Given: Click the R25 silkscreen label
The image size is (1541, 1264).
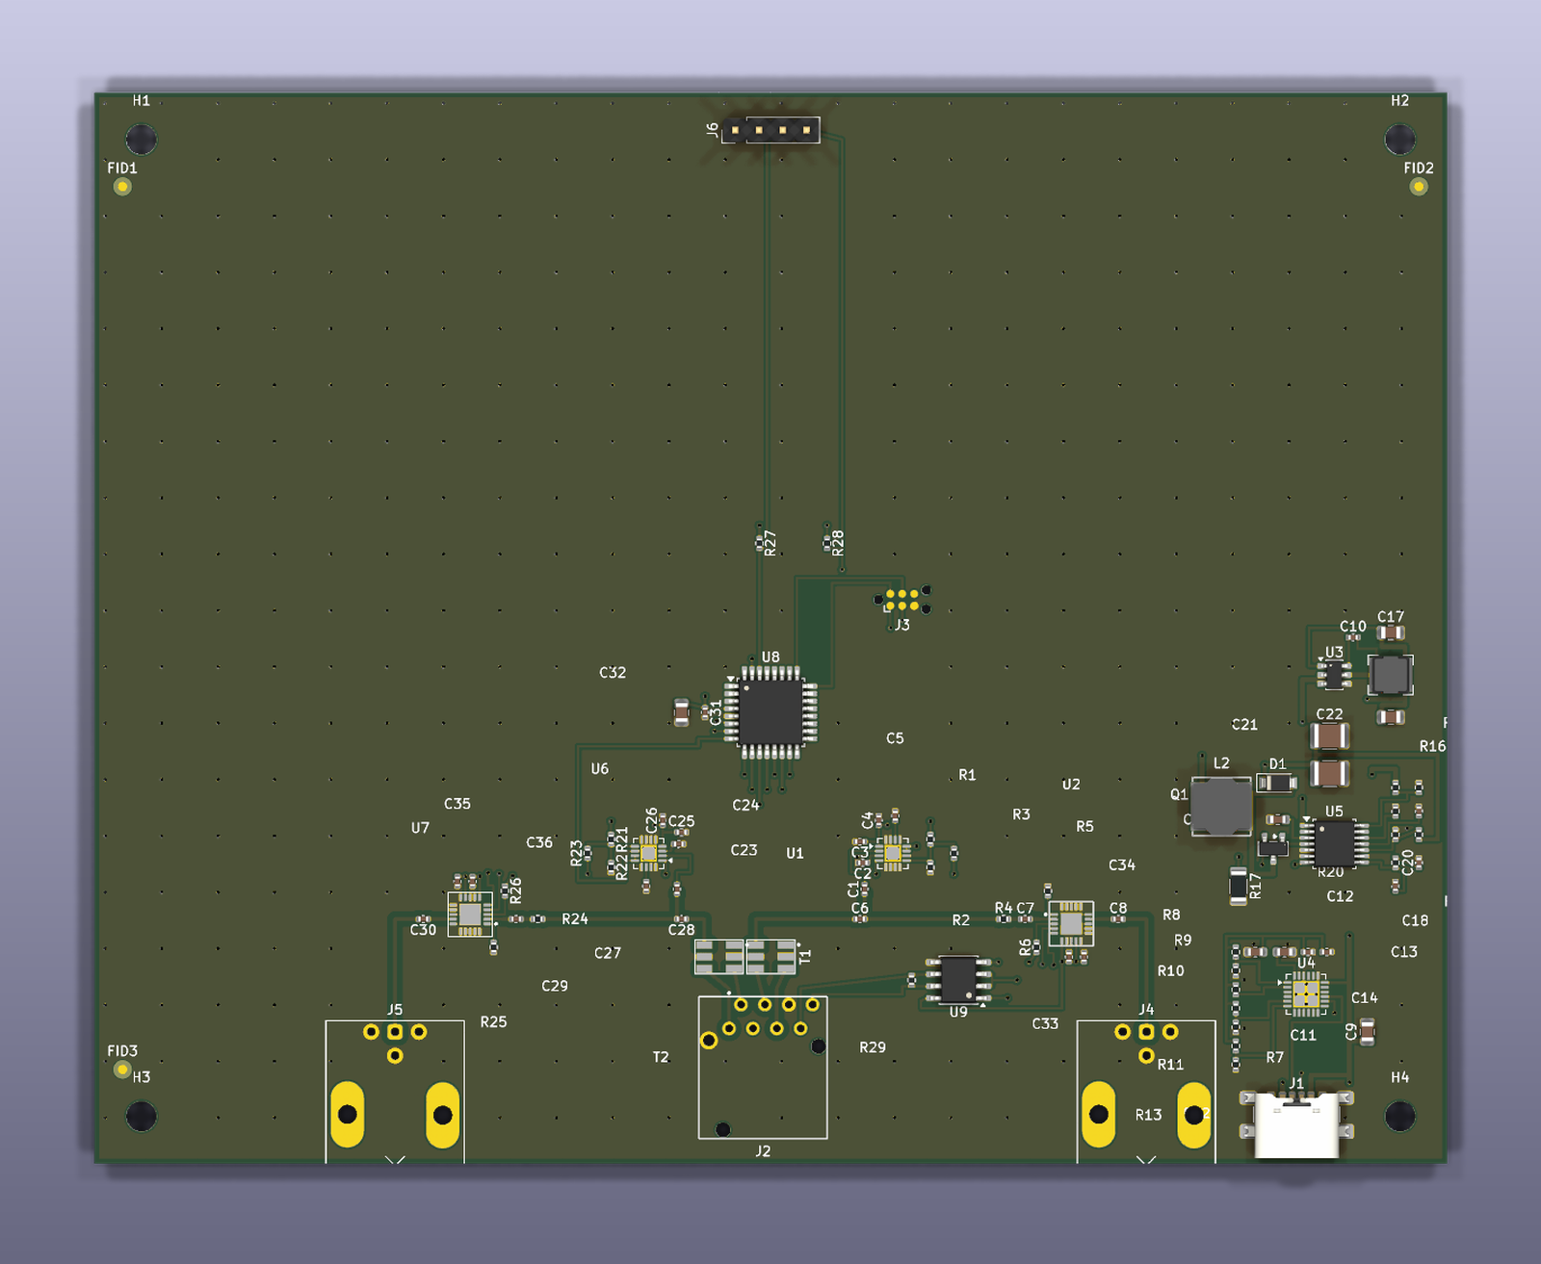Looking at the screenshot, I should (x=493, y=1022).
